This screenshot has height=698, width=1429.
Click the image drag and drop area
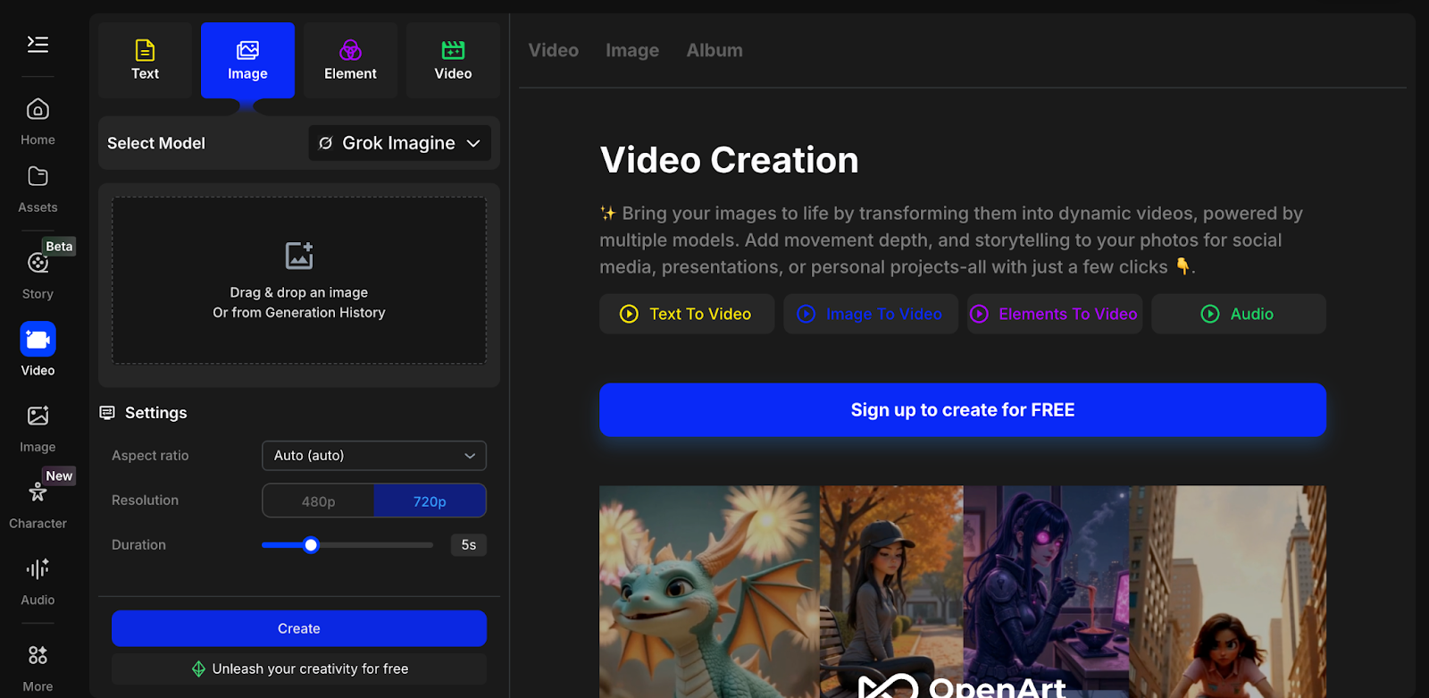(x=298, y=281)
